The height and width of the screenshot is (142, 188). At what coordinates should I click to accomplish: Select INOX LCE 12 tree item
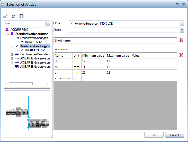coord(35,50)
